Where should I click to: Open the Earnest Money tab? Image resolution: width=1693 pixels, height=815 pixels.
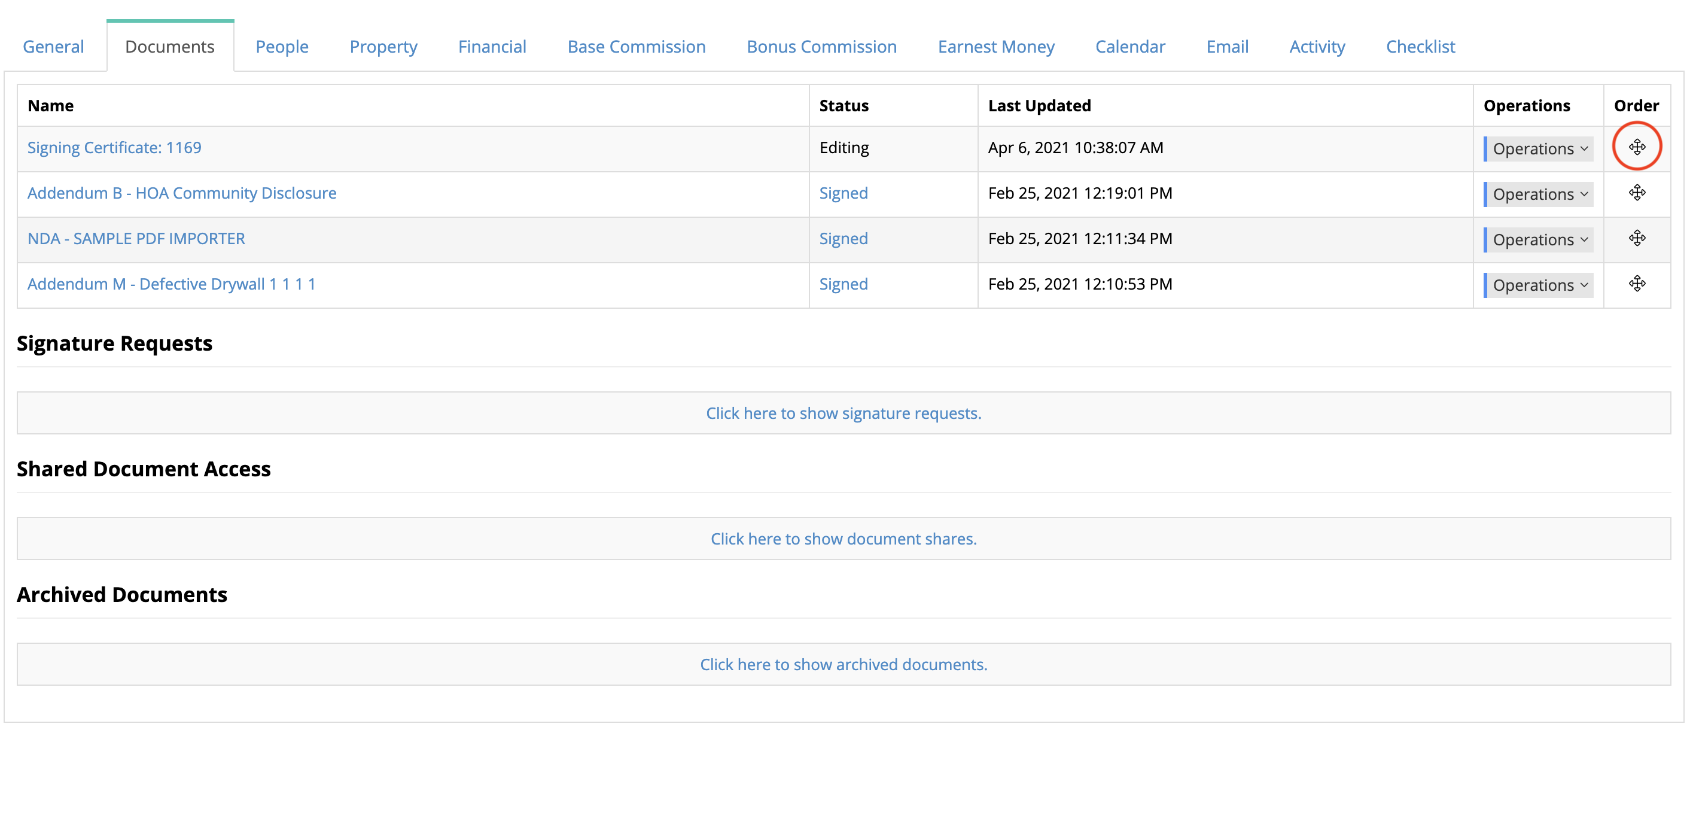[995, 47]
